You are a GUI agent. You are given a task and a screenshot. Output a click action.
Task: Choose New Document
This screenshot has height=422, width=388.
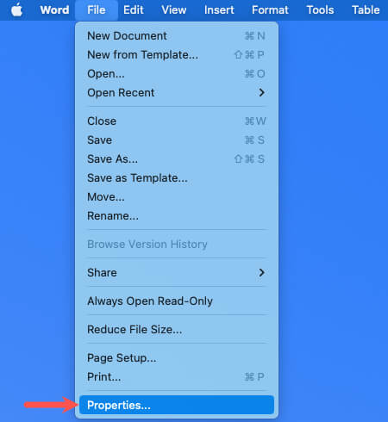click(x=177, y=36)
